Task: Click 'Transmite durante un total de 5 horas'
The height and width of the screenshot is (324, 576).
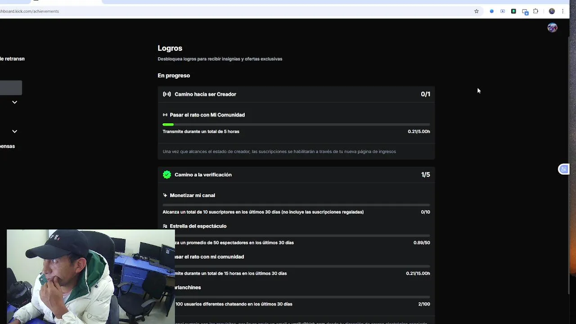Action: tap(201, 131)
